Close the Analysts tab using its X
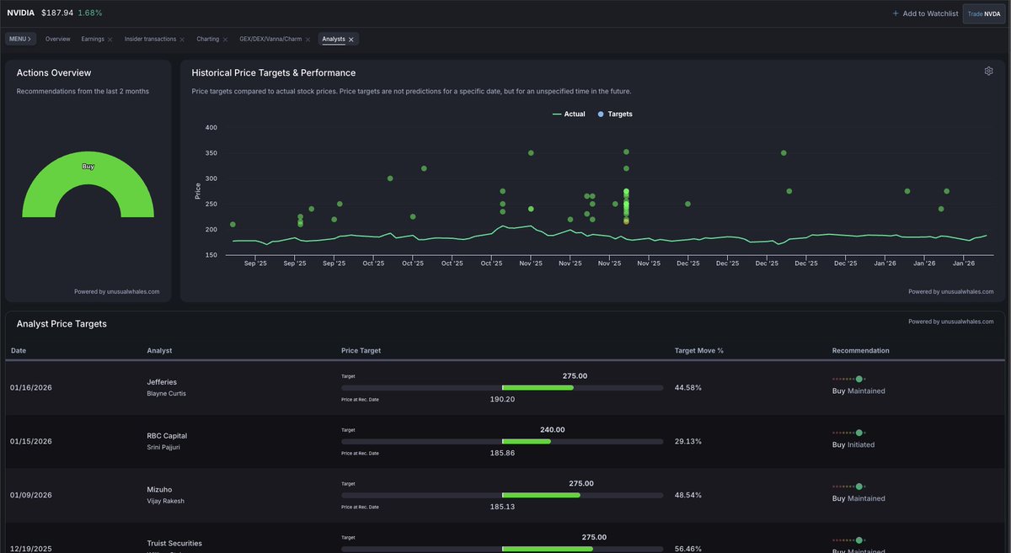Screen dimensions: 1011x553 [351, 40]
